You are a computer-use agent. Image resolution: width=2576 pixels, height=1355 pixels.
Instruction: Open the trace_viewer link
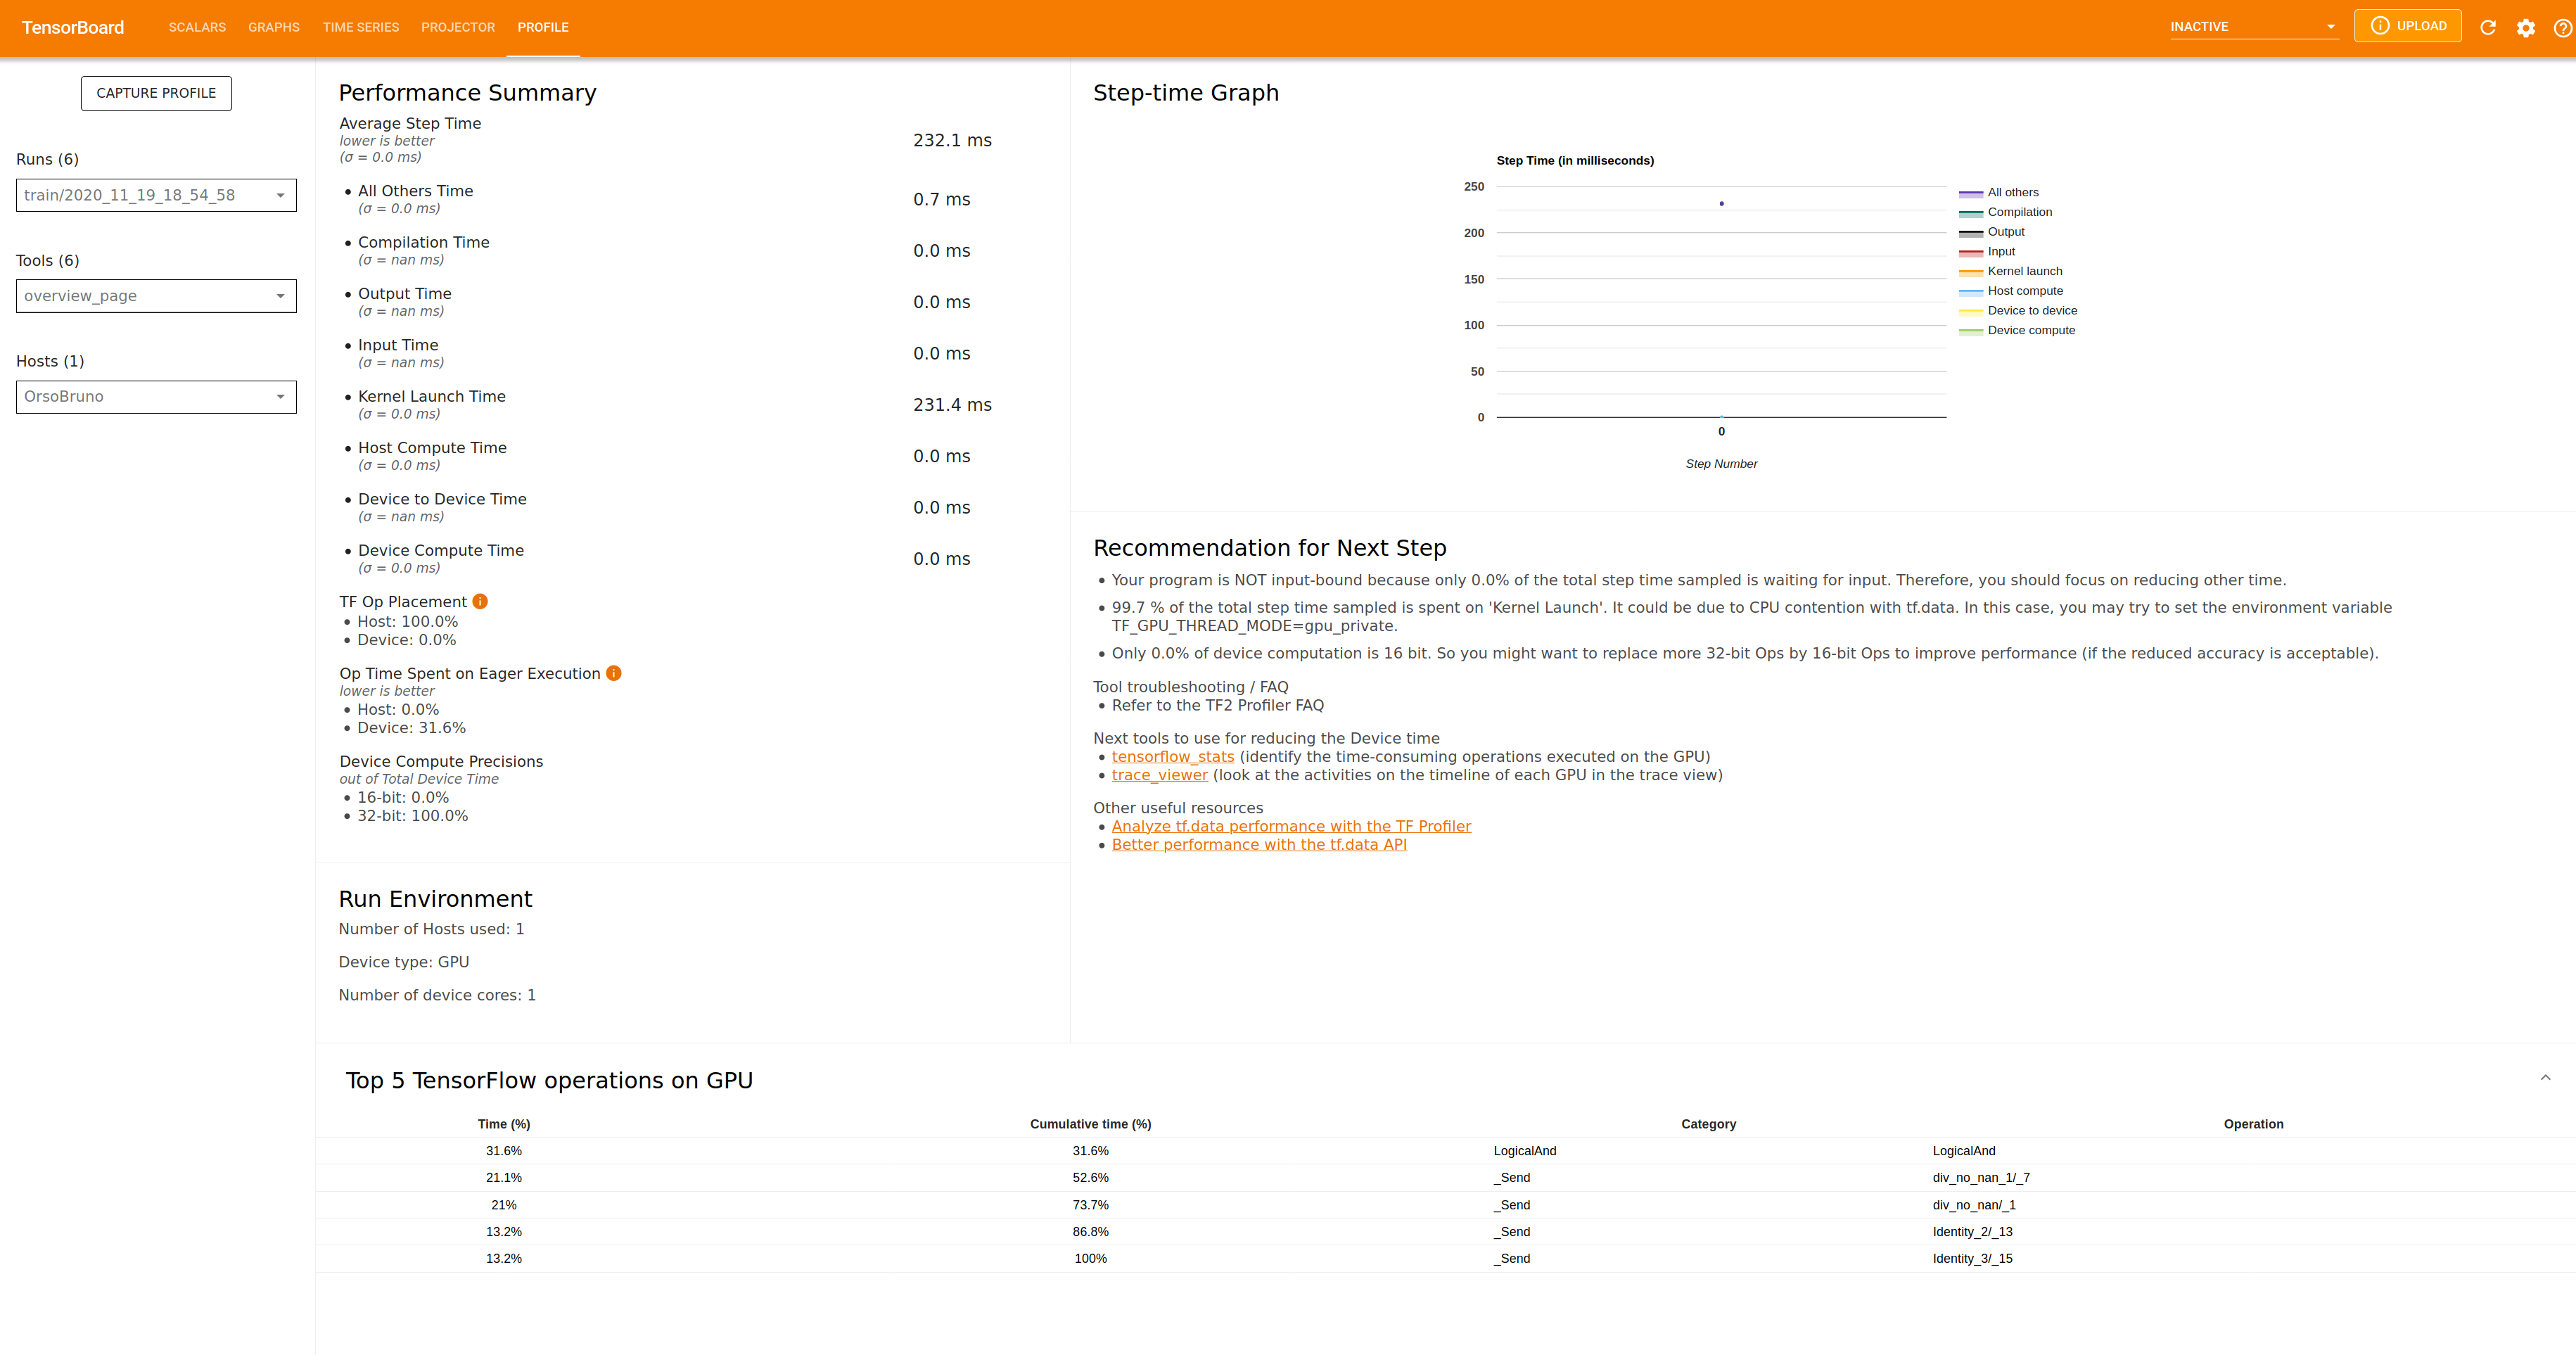pyautogui.click(x=1159, y=774)
